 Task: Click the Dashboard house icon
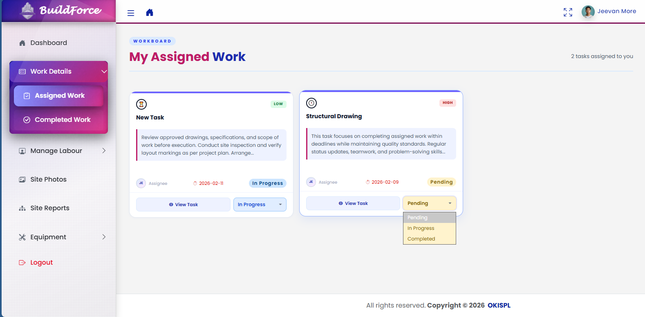tap(22, 43)
